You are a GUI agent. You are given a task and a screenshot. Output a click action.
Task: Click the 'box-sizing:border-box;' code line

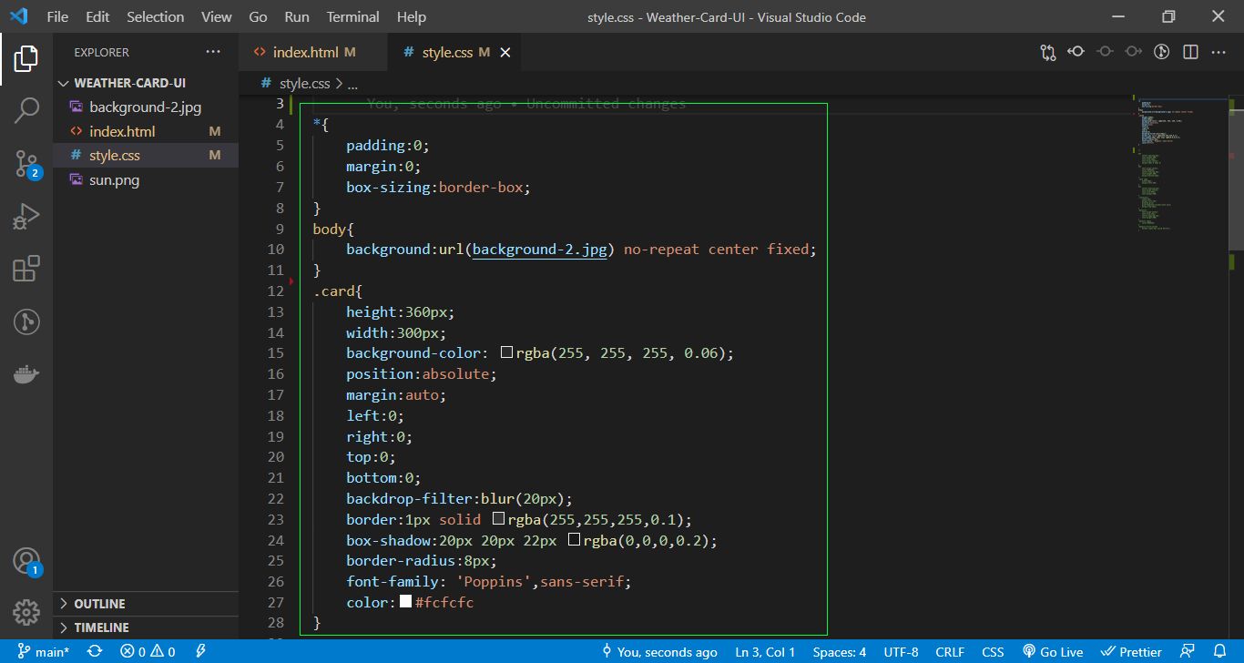pos(438,187)
